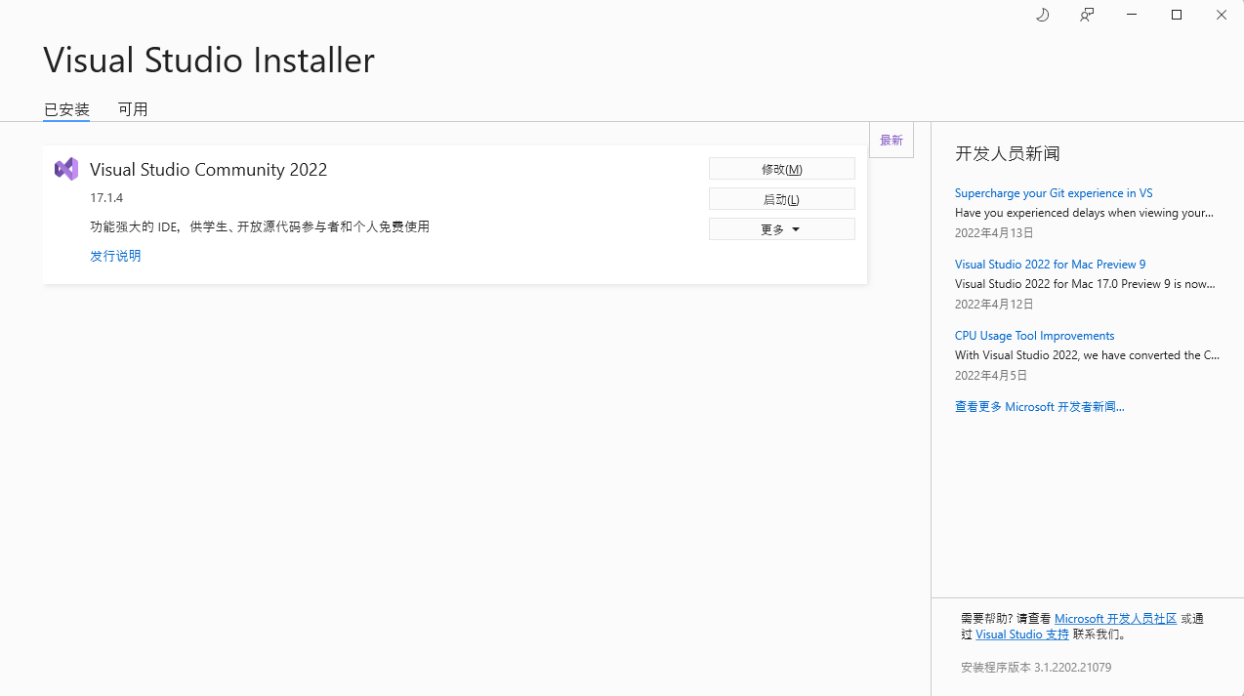The image size is (1244, 696).
Task: Click the date 2022年4月5日
Action: (x=991, y=376)
